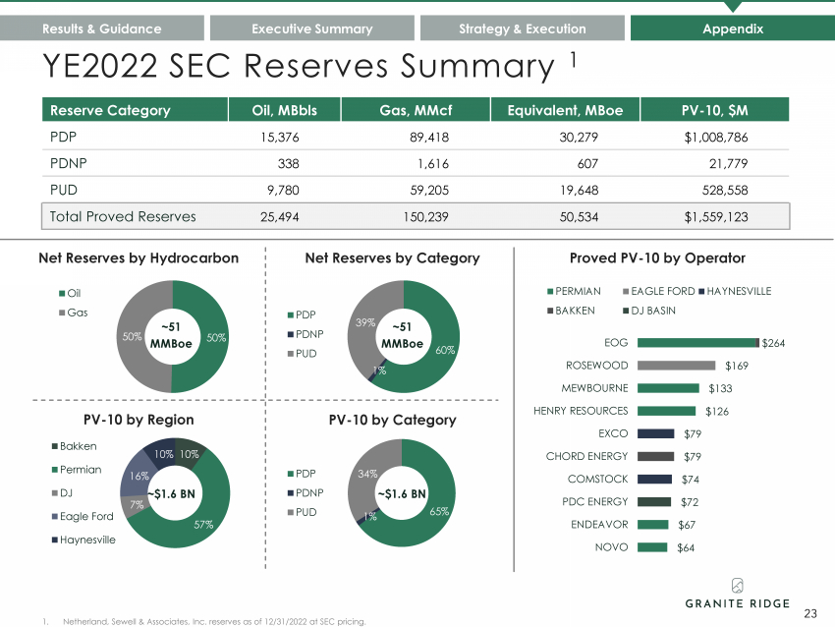This screenshot has width=835, height=627.
Task: Click the Appendix tab
Action: (x=733, y=28)
